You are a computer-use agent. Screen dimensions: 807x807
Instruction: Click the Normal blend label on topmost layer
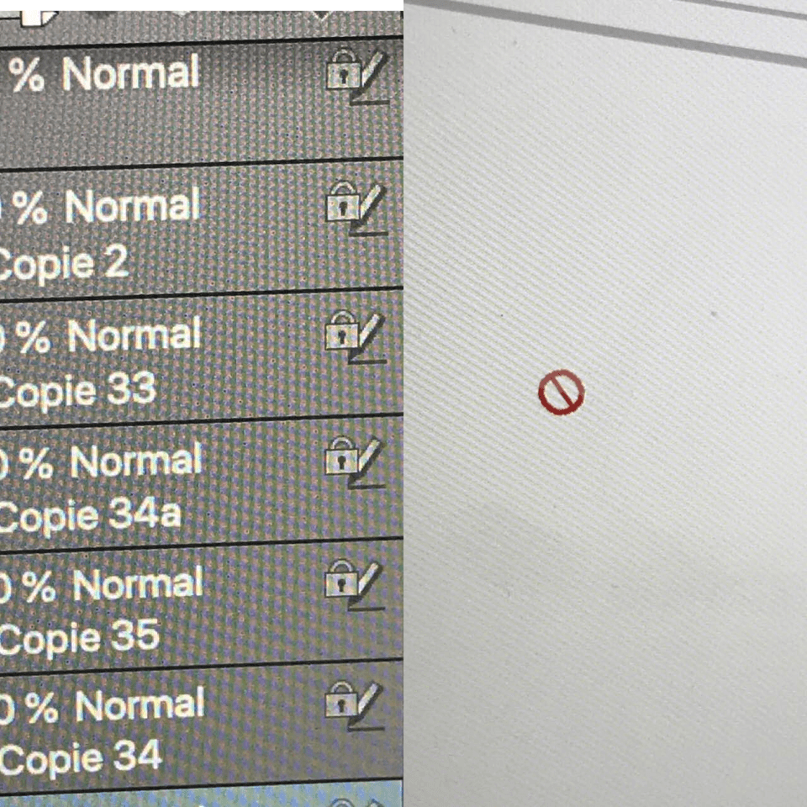[131, 74]
